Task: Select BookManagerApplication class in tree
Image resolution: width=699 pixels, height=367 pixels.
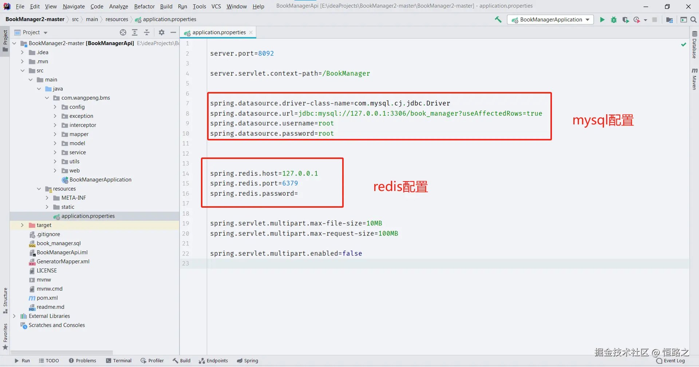Action: 100,180
